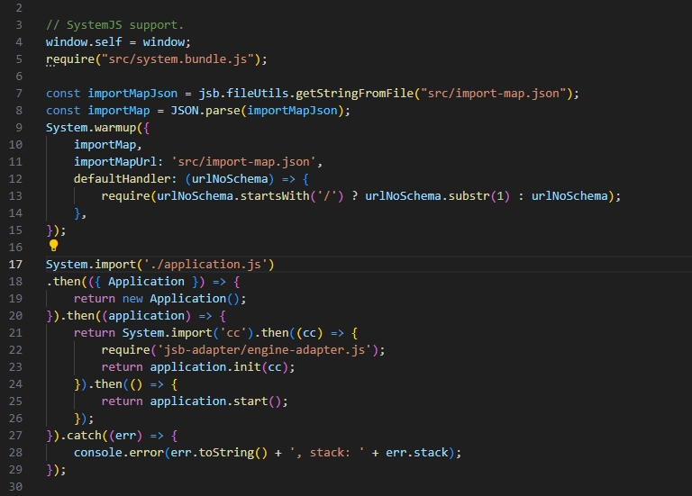Click 'defaultHandler' on line 12
This screenshot has width=692, height=496.
click(123, 179)
